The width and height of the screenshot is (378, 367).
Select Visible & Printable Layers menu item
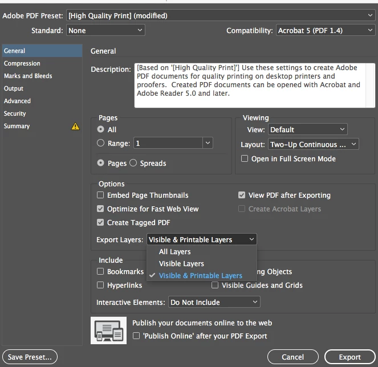(201, 275)
